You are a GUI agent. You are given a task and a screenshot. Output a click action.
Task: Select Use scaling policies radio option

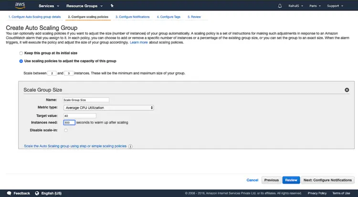tap(21, 61)
